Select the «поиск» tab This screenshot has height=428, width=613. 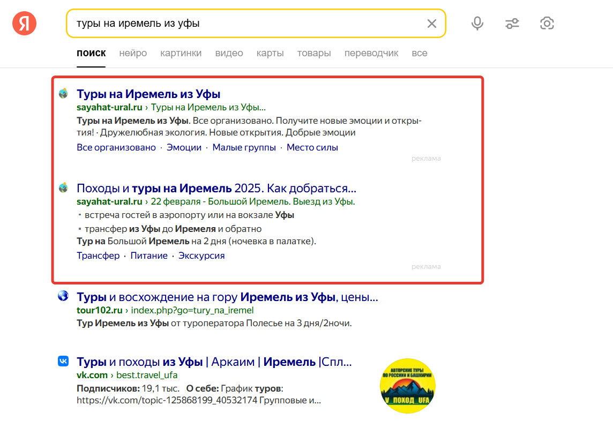pos(91,53)
